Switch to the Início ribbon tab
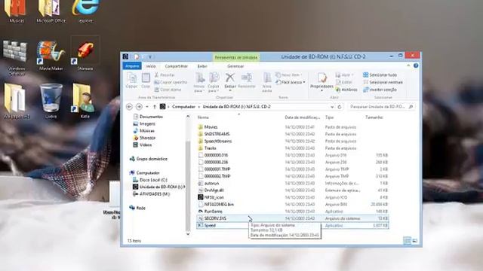This screenshot has height=271, width=483. coord(151,66)
